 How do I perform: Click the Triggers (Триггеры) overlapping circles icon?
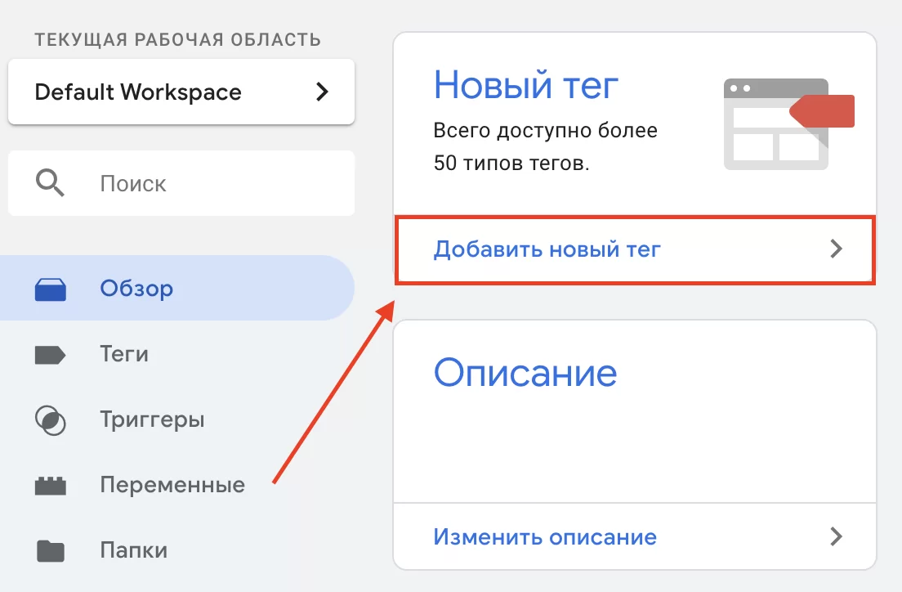pos(50,420)
